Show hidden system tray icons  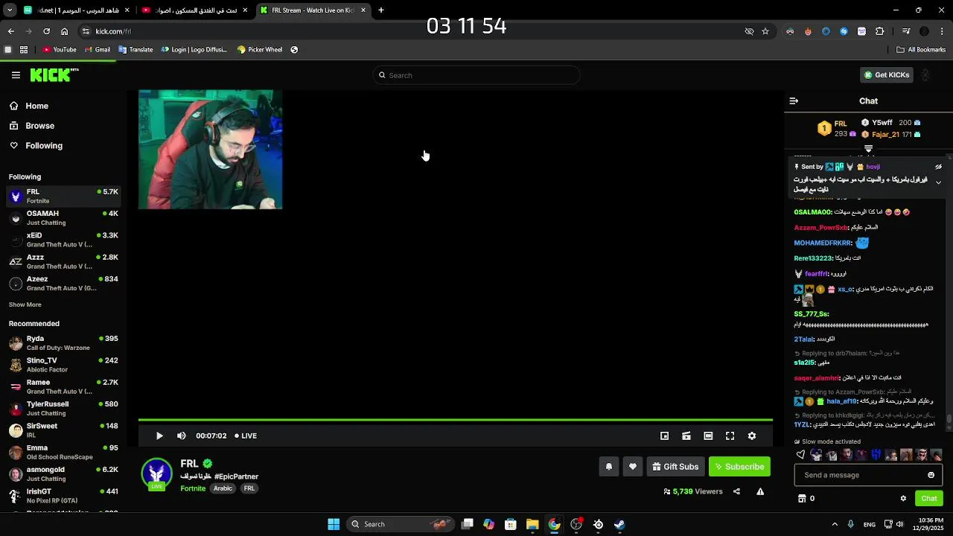[835, 524]
